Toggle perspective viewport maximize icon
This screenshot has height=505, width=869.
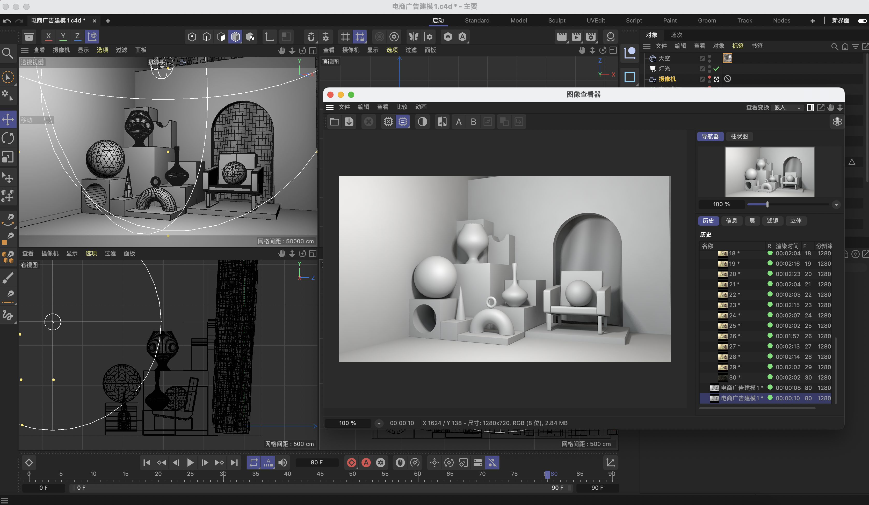click(313, 51)
